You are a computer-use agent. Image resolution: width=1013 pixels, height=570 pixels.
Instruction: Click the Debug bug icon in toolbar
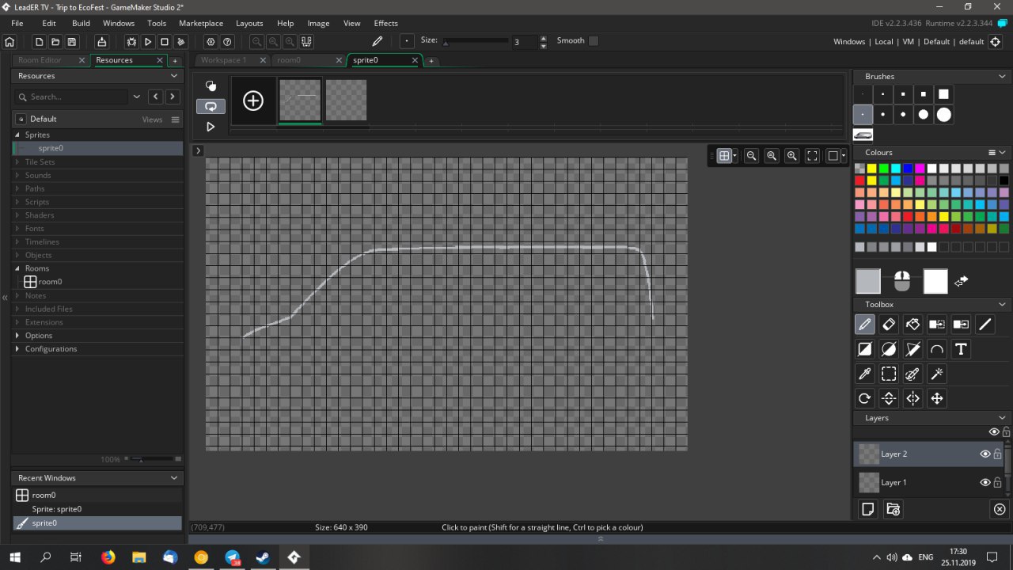tap(131, 42)
